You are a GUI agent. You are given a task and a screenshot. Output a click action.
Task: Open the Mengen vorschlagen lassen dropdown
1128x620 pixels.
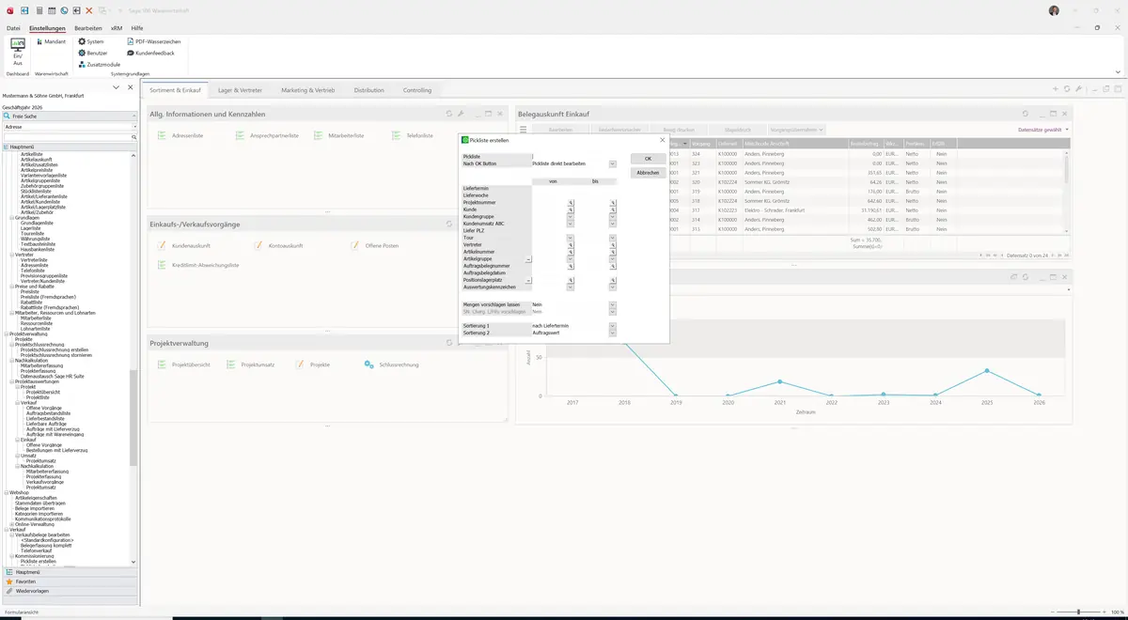[612, 304]
